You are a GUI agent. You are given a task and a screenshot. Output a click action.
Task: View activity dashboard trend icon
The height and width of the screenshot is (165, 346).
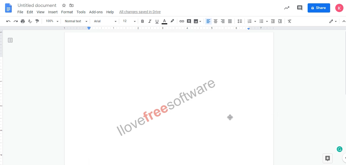coord(287,8)
